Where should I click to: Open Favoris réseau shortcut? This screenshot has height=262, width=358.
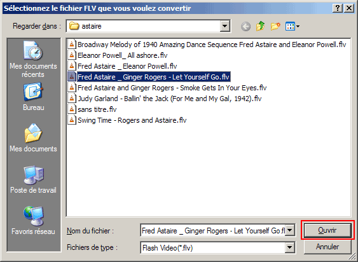click(33, 221)
